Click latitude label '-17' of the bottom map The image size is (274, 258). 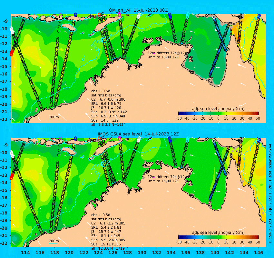coord(4,205)
